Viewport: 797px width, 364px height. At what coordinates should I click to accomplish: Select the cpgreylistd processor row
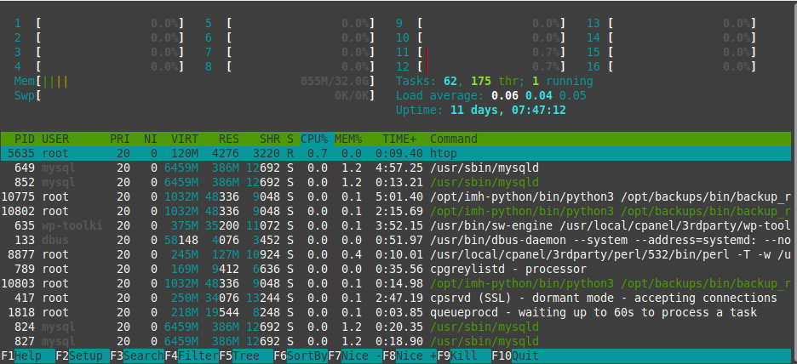[x=396, y=269]
